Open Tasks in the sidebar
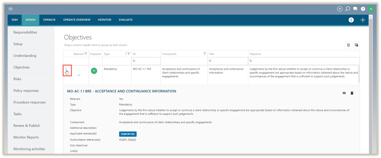Screen dimensions: 381x158 (x=17, y=114)
